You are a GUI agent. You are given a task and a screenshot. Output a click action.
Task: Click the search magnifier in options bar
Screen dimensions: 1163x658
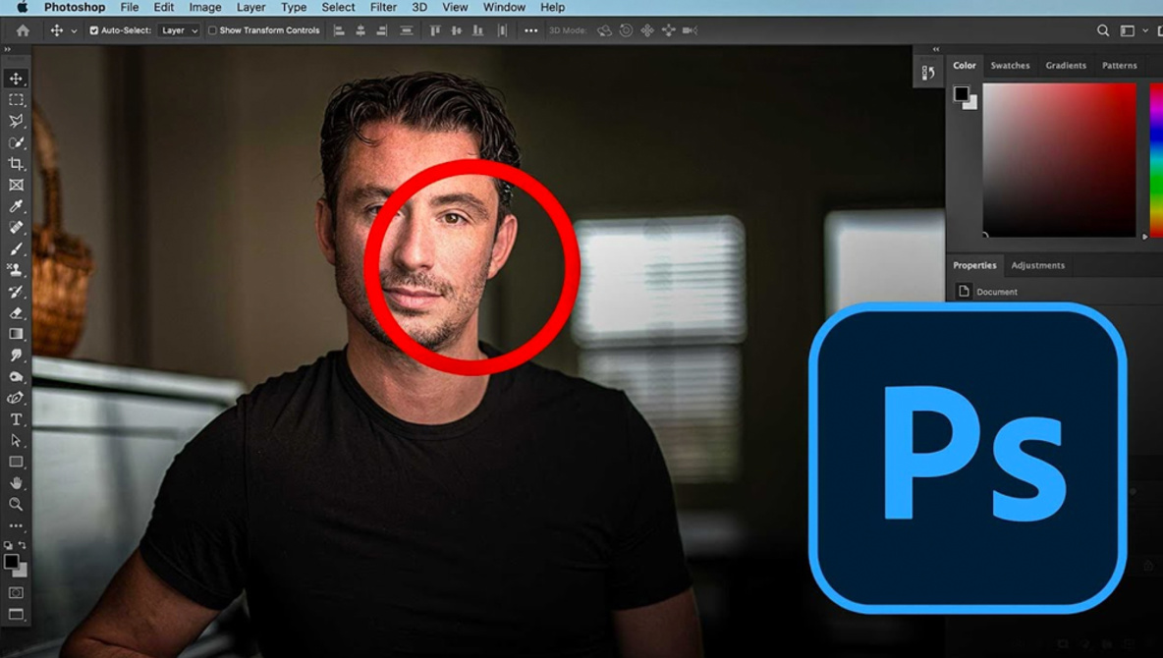(x=1103, y=30)
